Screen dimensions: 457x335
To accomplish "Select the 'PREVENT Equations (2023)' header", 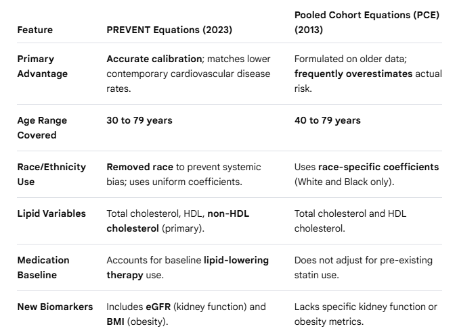I will click(169, 30).
